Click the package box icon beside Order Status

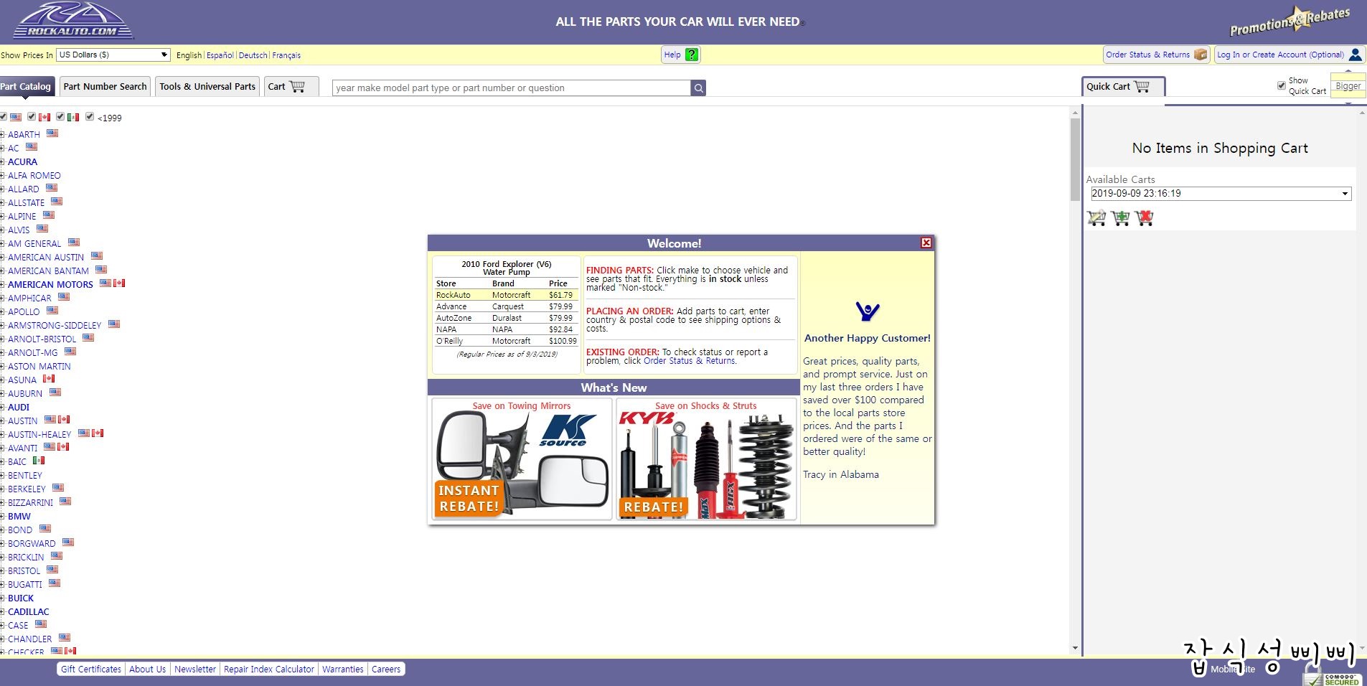1201,55
